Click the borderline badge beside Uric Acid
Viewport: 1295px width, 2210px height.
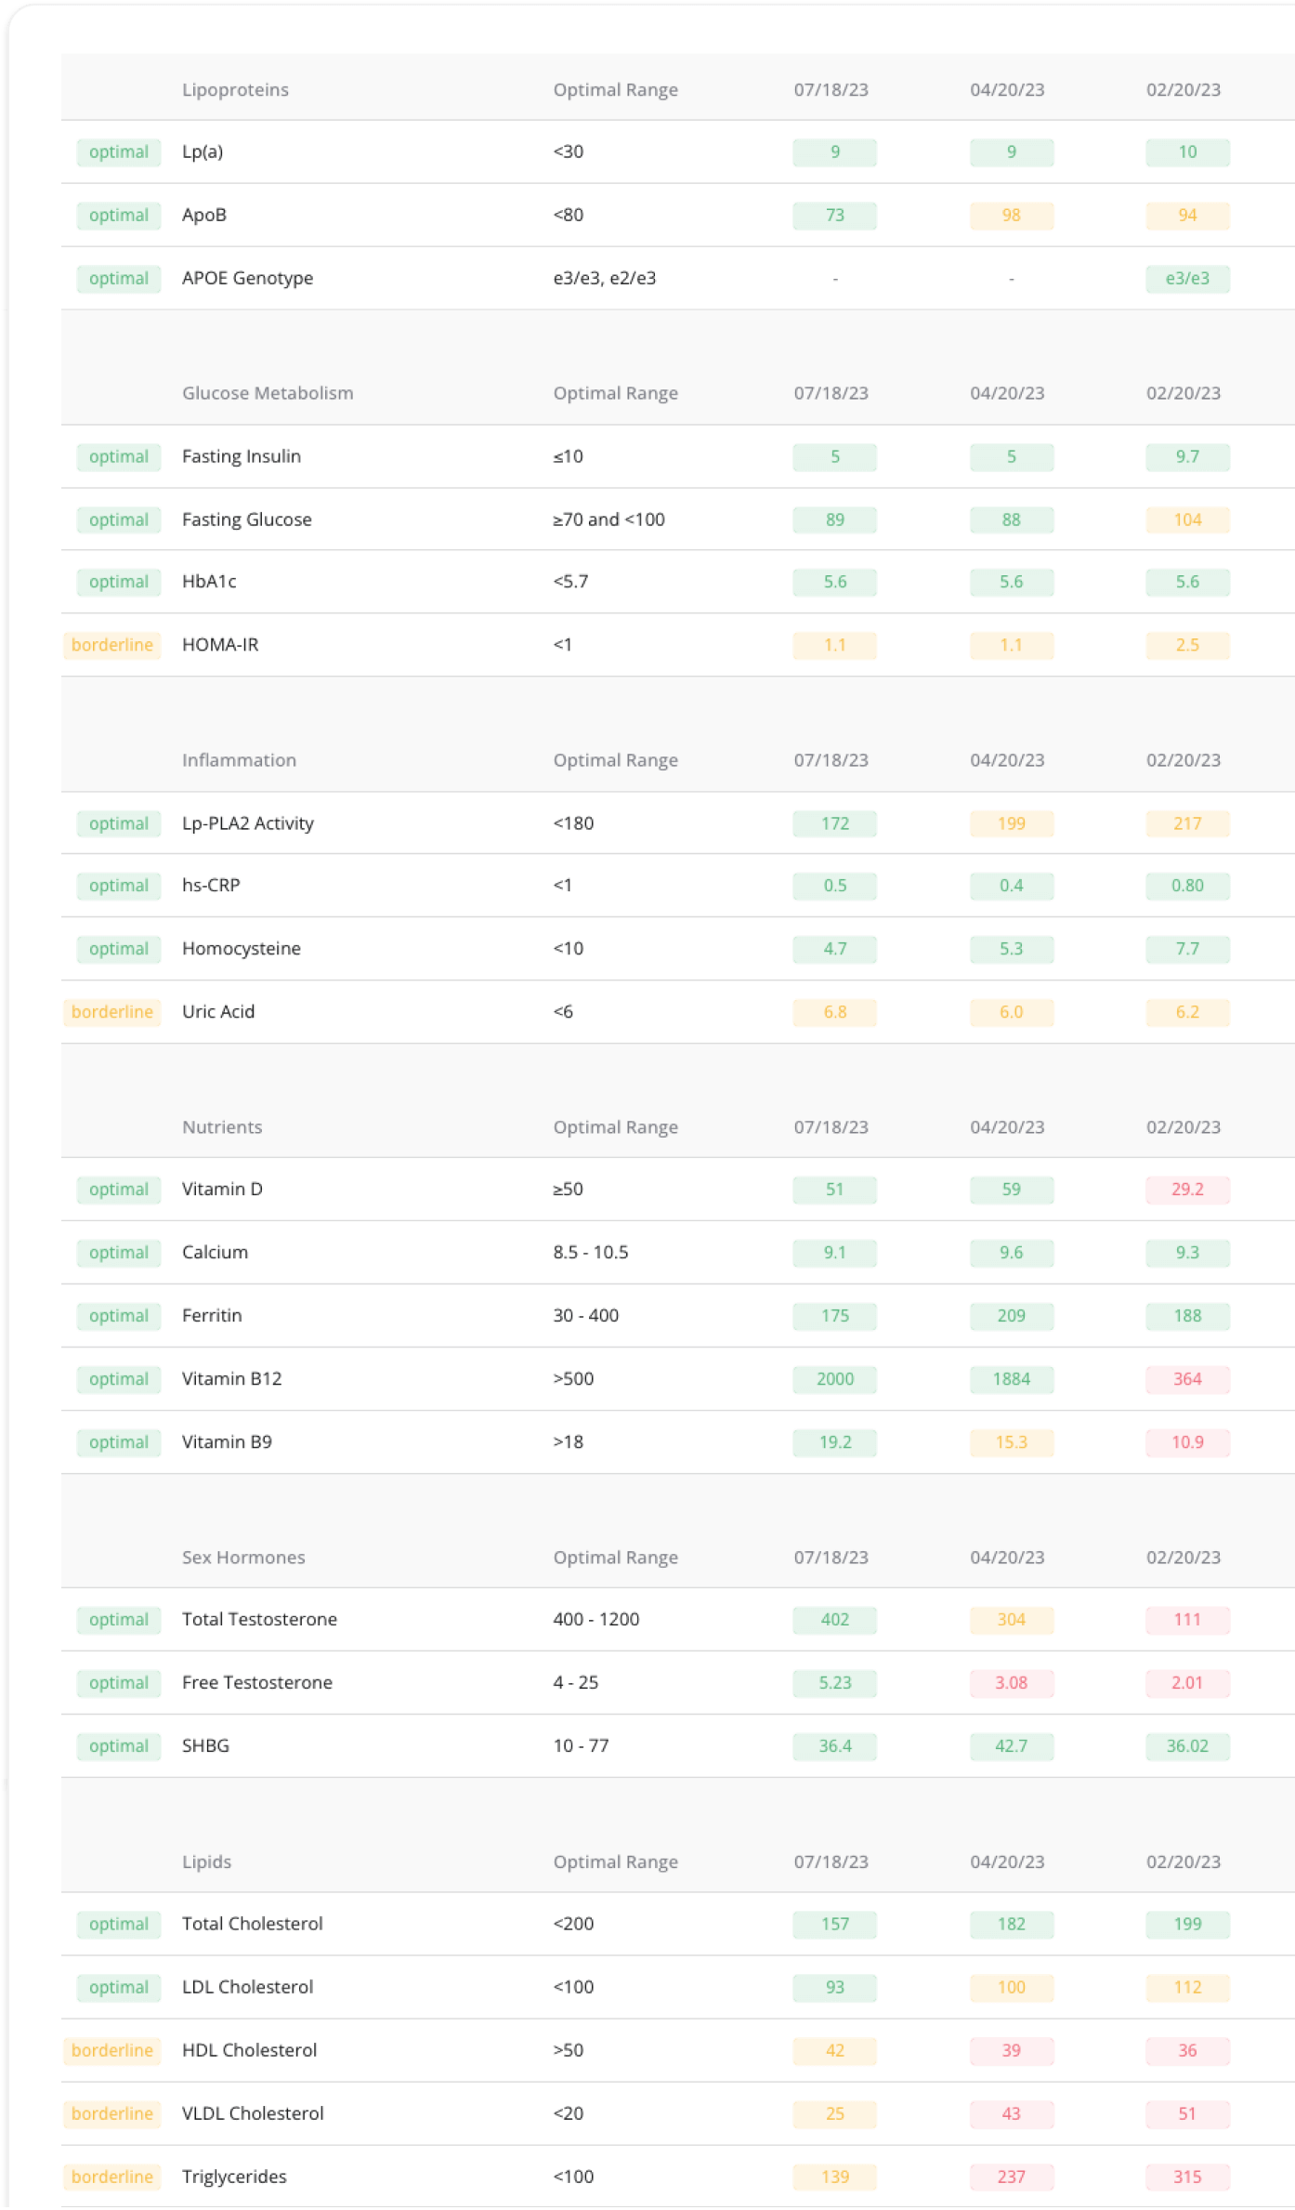point(111,1012)
